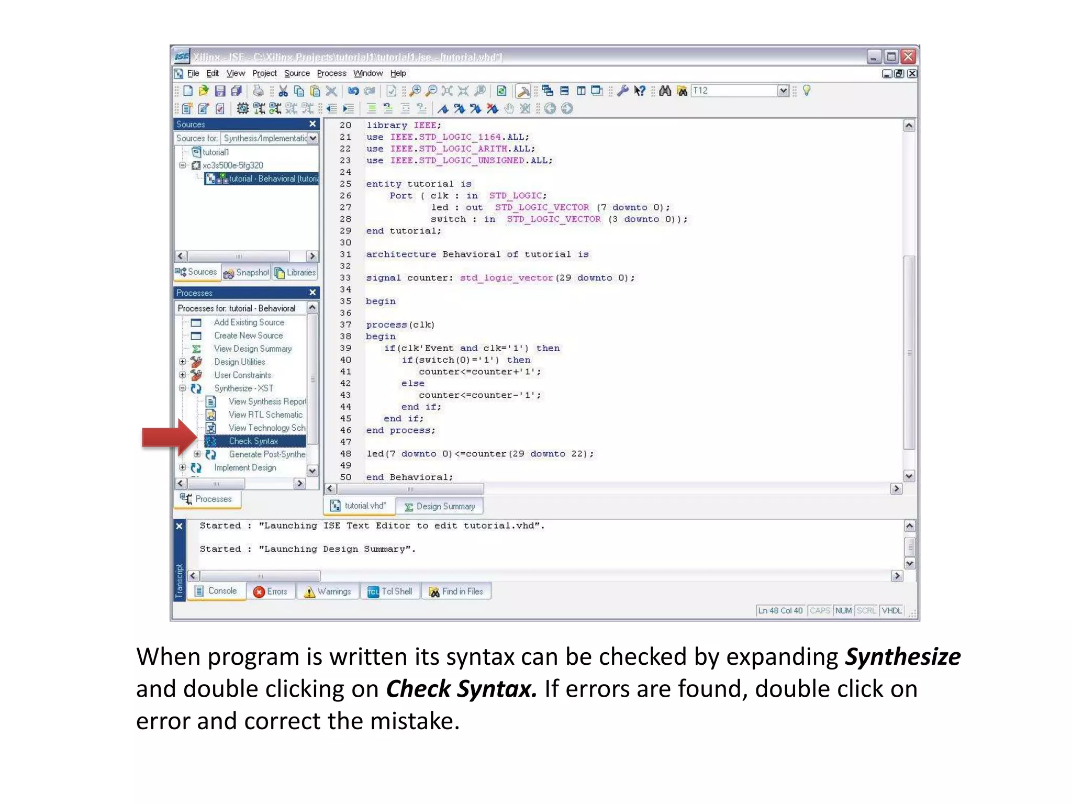Open the Sources for dropdown
Image resolution: width=1072 pixels, height=804 pixels.
(312, 138)
